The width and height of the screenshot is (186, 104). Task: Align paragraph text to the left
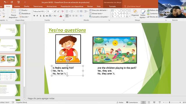point(67,16)
